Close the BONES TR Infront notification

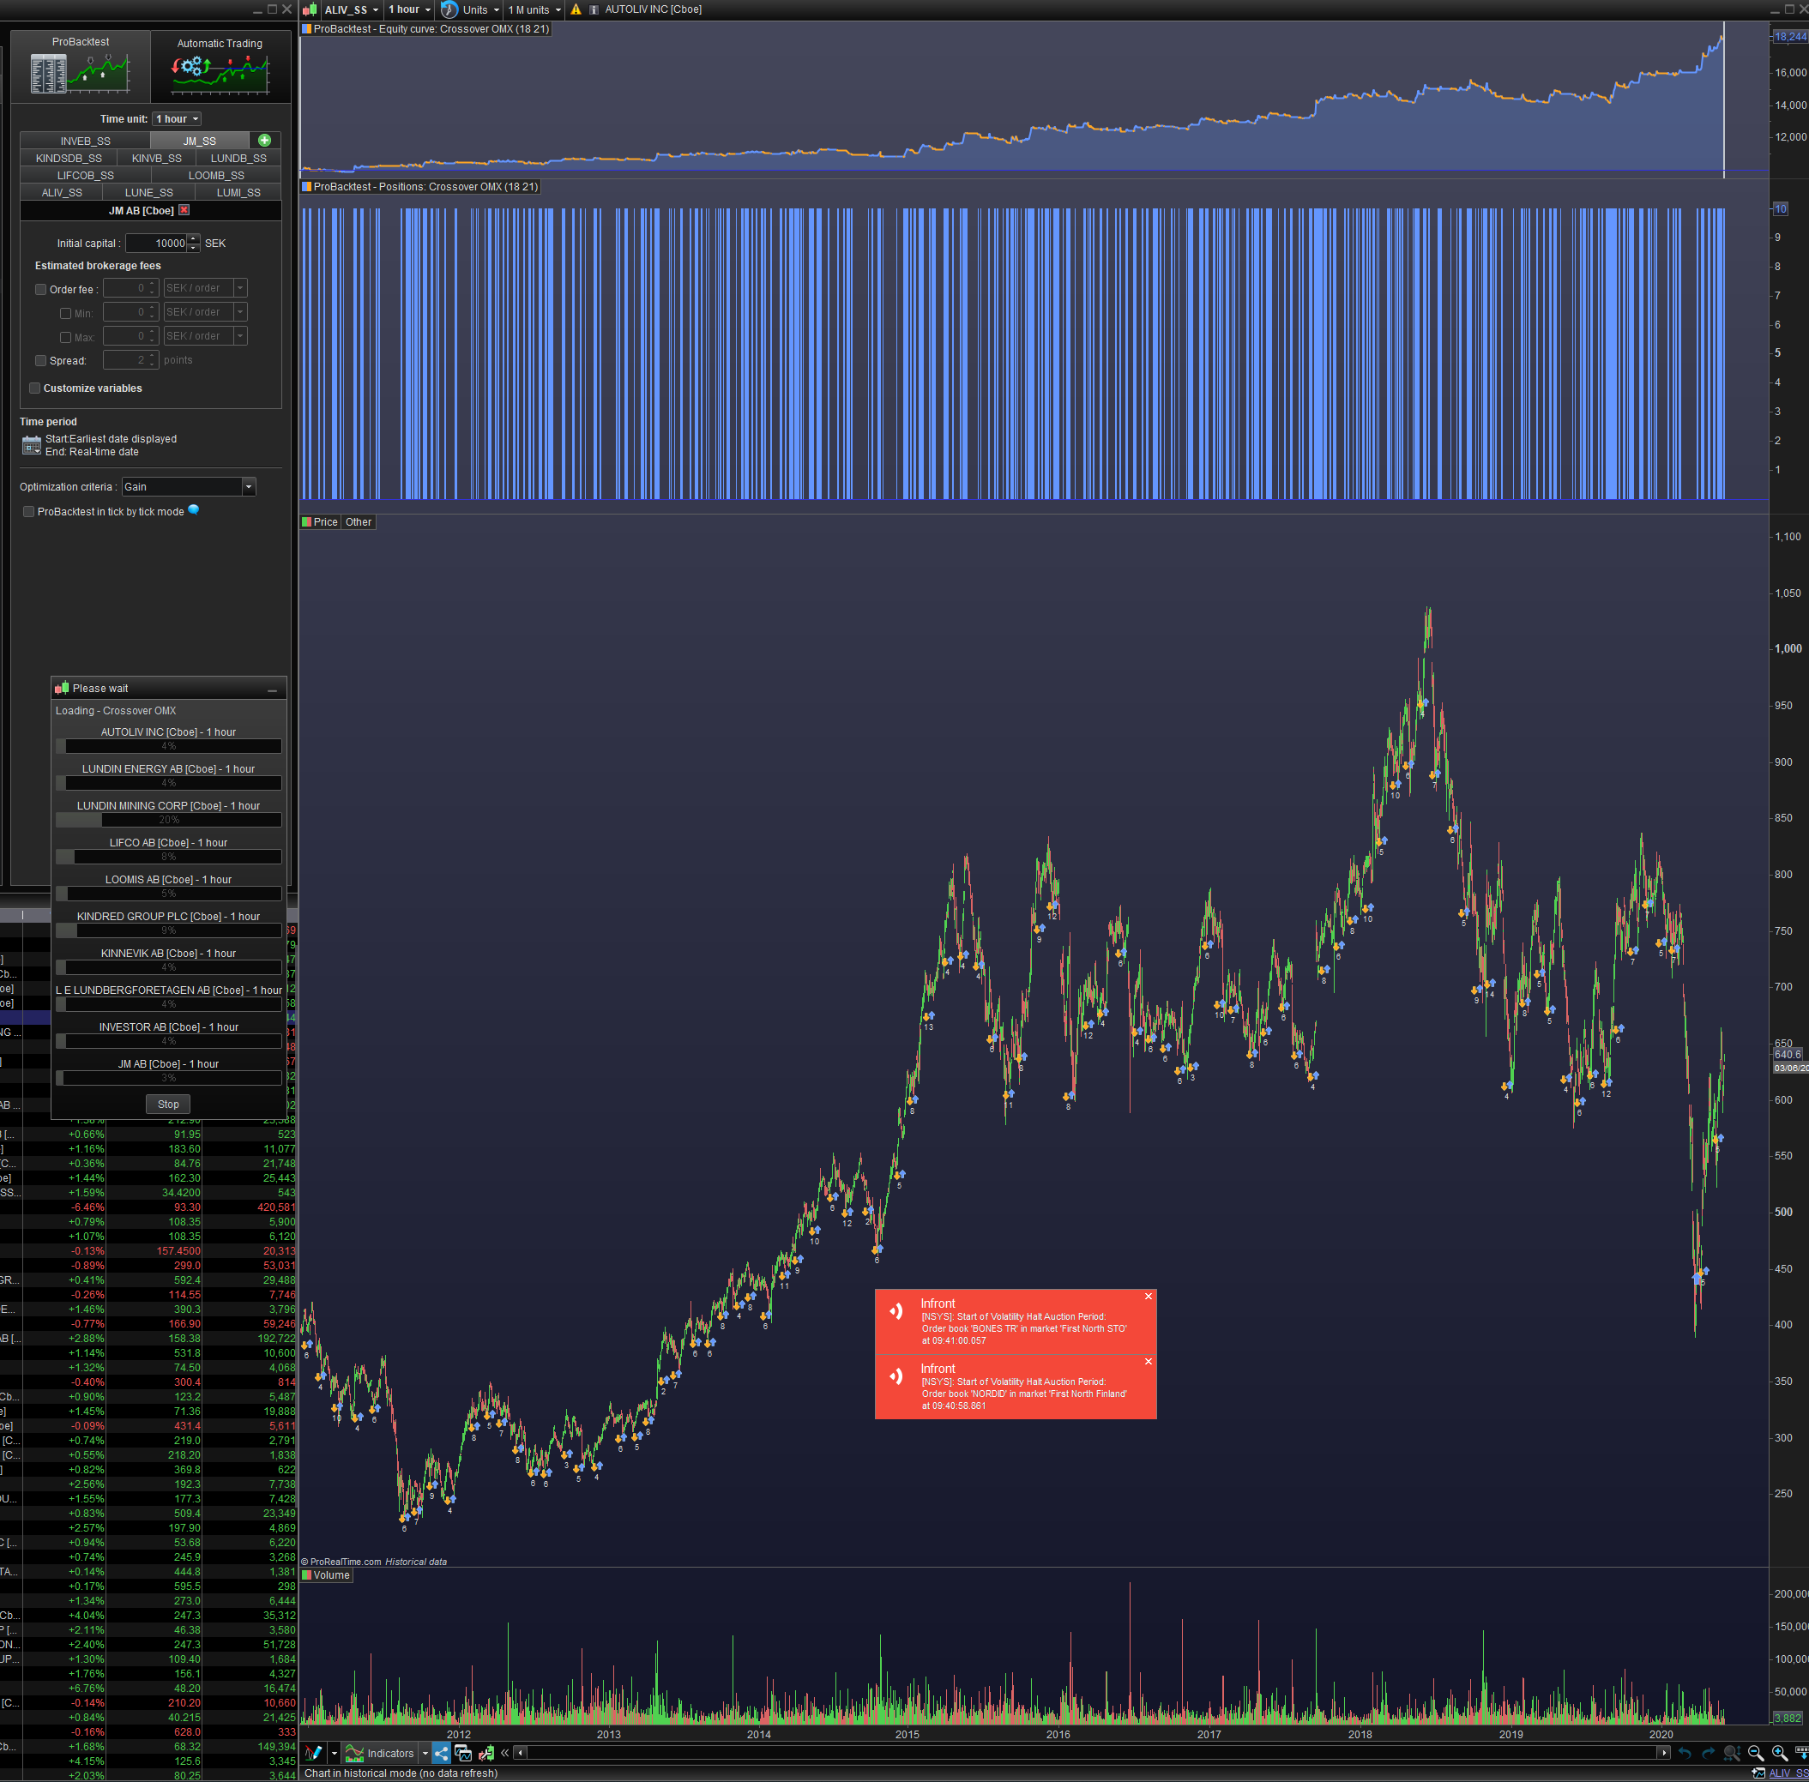(1148, 1297)
